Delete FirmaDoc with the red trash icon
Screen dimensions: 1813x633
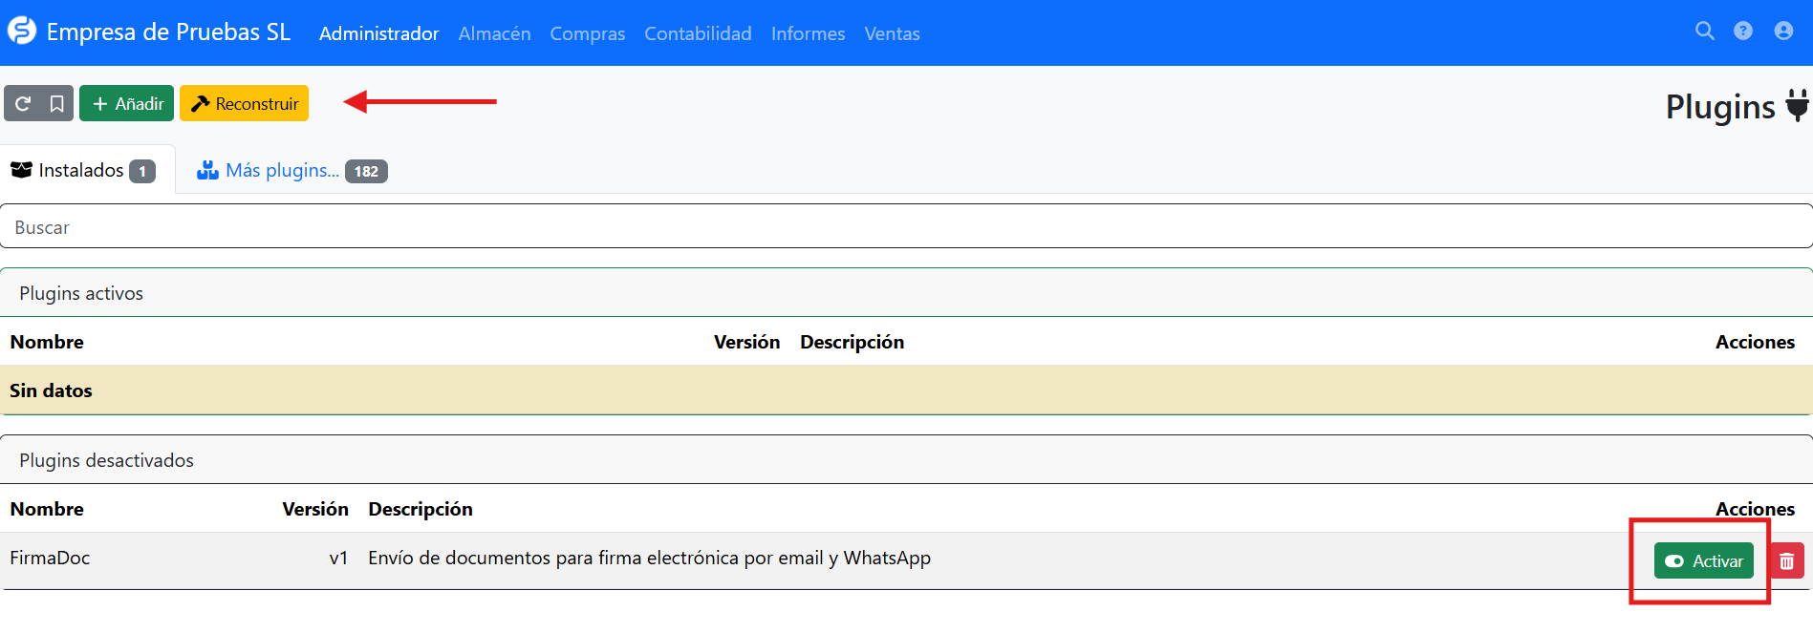pos(1786,561)
